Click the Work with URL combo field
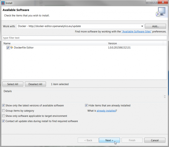Image resolution: width=169 pixels, height=147 pixels. 80,26
